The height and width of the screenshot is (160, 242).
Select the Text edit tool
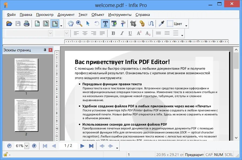point(105,24)
